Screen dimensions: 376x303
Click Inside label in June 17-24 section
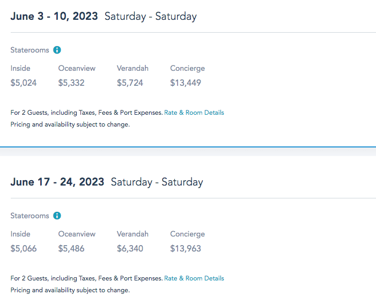pyautogui.click(x=20, y=234)
